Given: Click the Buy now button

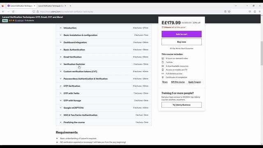Looking at the screenshot, I should click(x=182, y=42).
